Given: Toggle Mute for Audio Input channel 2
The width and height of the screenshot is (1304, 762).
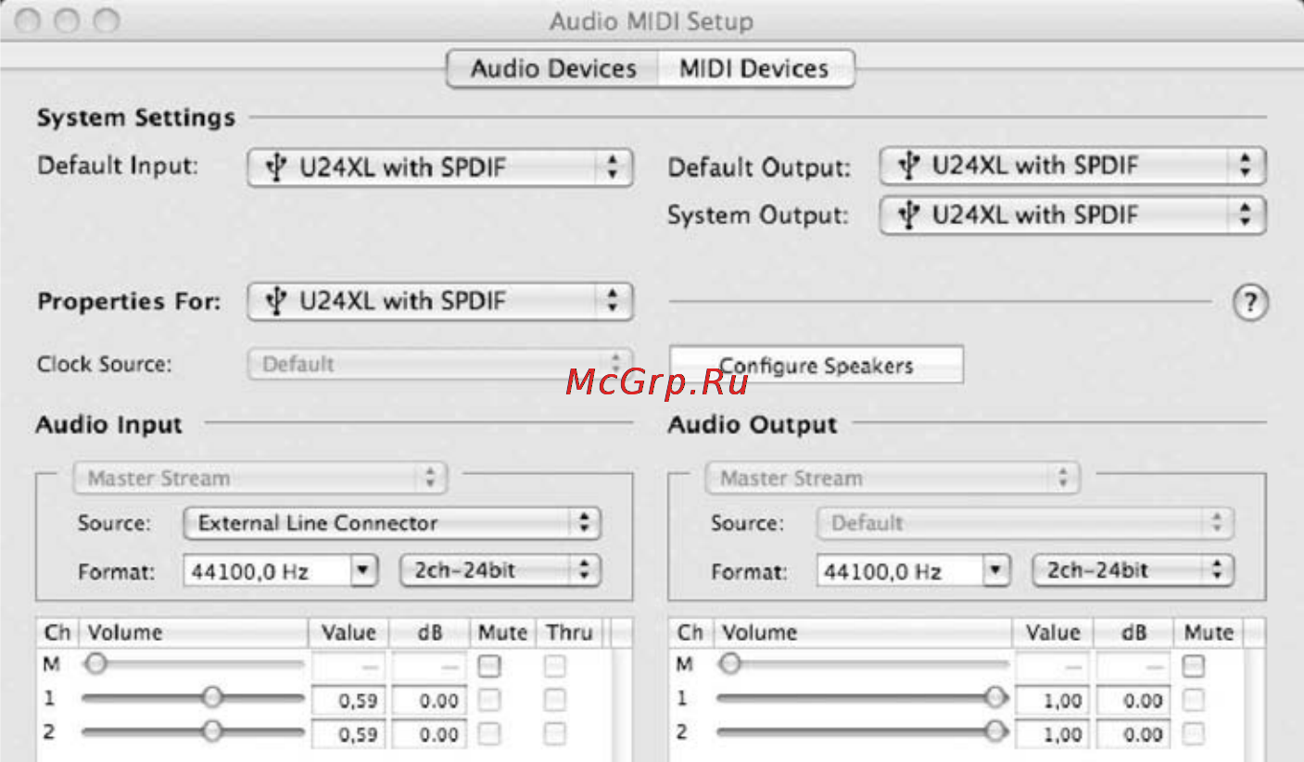Looking at the screenshot, I should [489, 733].
